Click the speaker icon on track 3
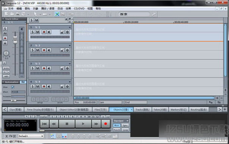Viewport: 229px width, 144px height. pos(49,68)
